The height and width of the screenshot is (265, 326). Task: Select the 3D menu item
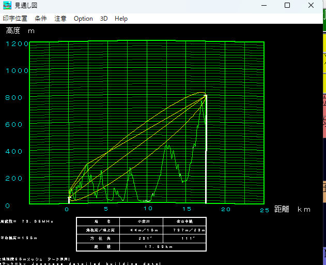(x=104, y=19)
